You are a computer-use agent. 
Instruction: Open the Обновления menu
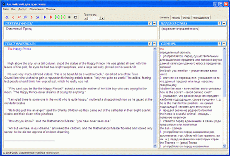(36, 9)
